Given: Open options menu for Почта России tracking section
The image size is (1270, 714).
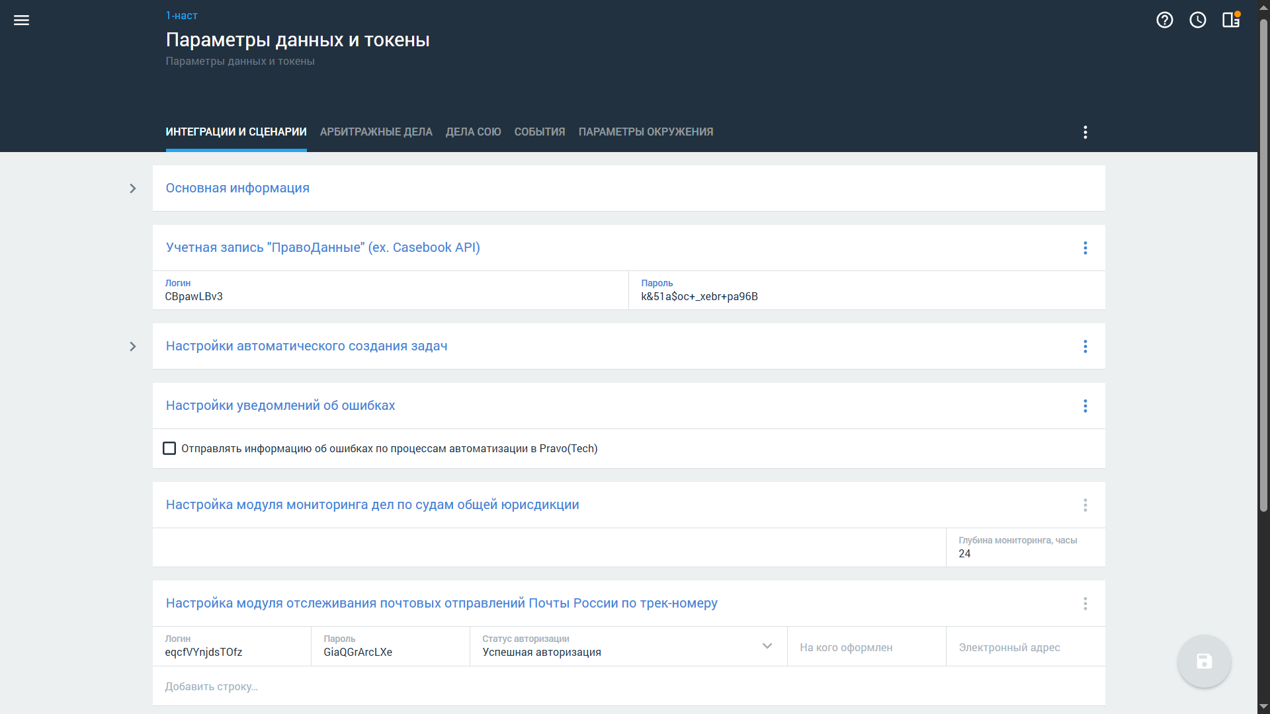Looking at the screenshot, I should [x=1085, y=604].
